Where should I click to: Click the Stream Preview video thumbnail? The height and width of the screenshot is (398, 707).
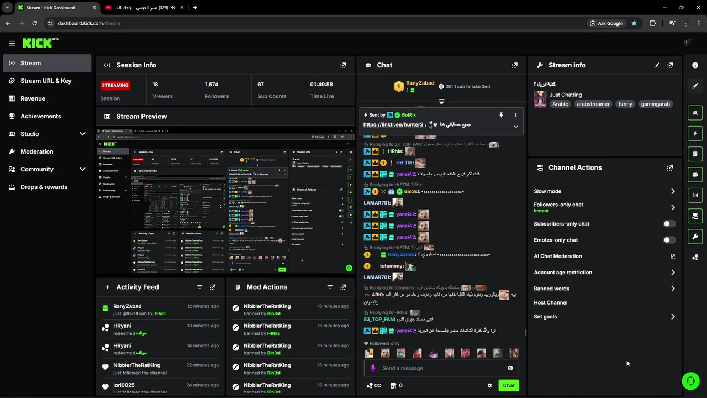[x=225, y=201]
